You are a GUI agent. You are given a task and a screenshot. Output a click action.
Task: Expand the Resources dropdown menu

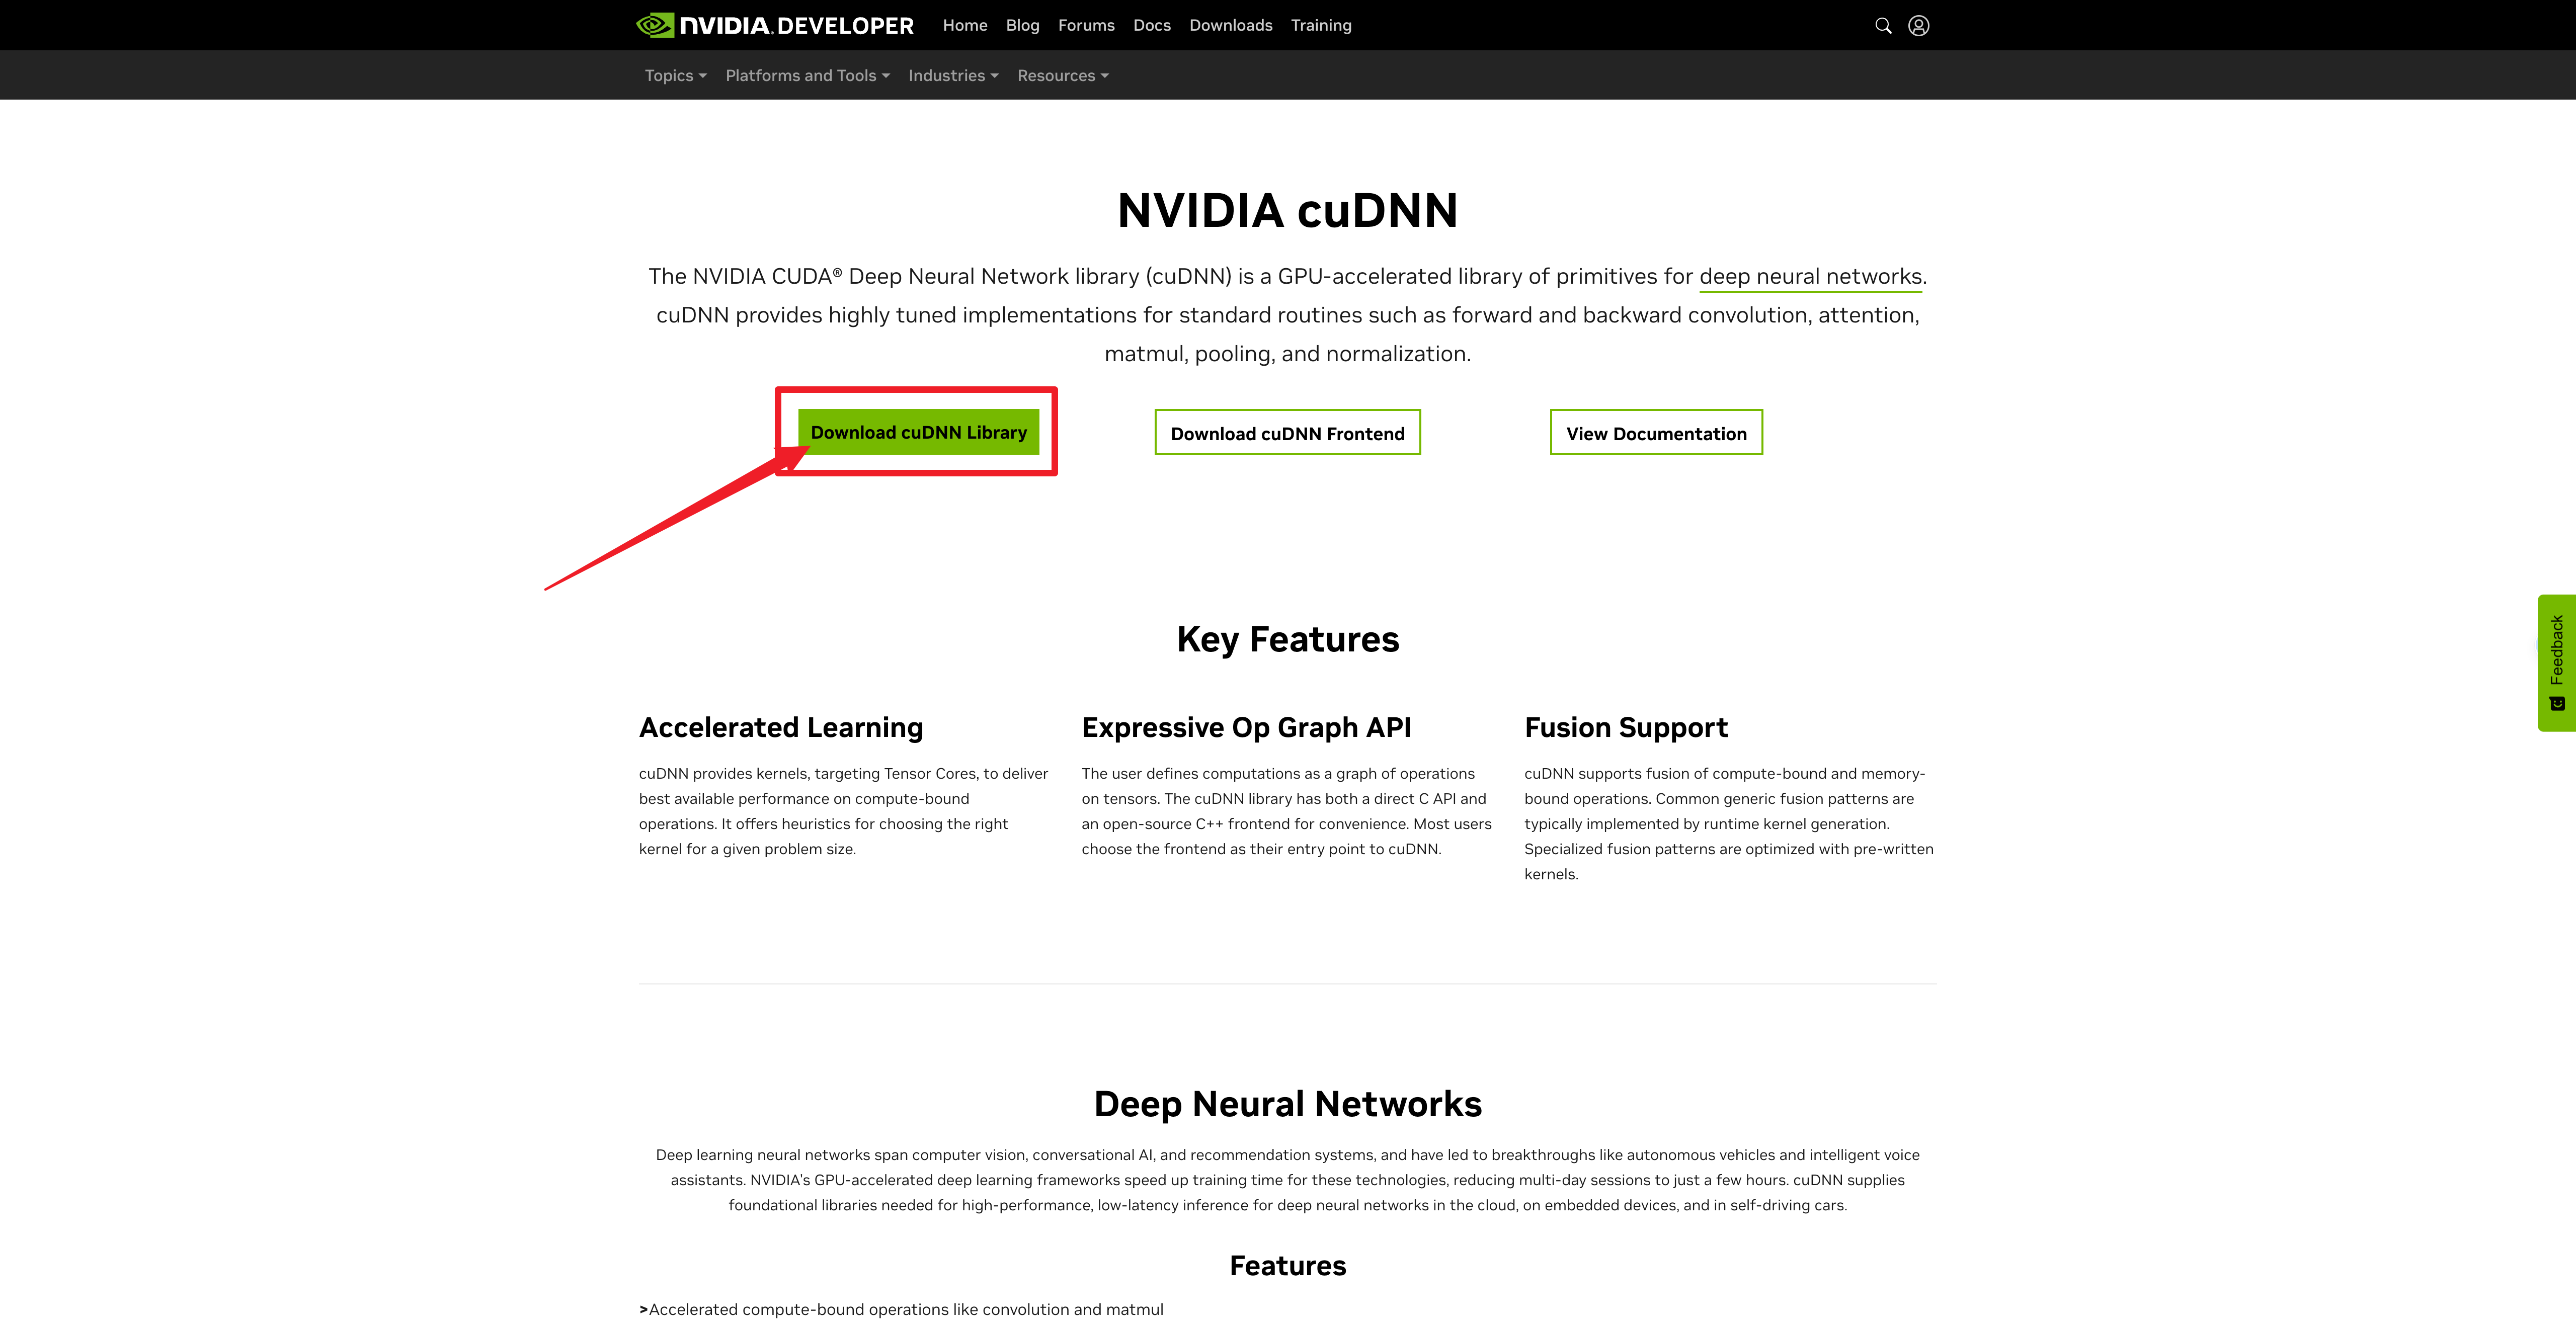click(x=1062, y=76)
